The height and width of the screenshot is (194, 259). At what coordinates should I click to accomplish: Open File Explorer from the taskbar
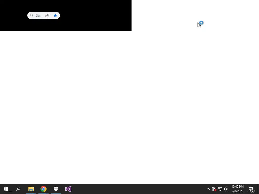click(x=31, y=189)
